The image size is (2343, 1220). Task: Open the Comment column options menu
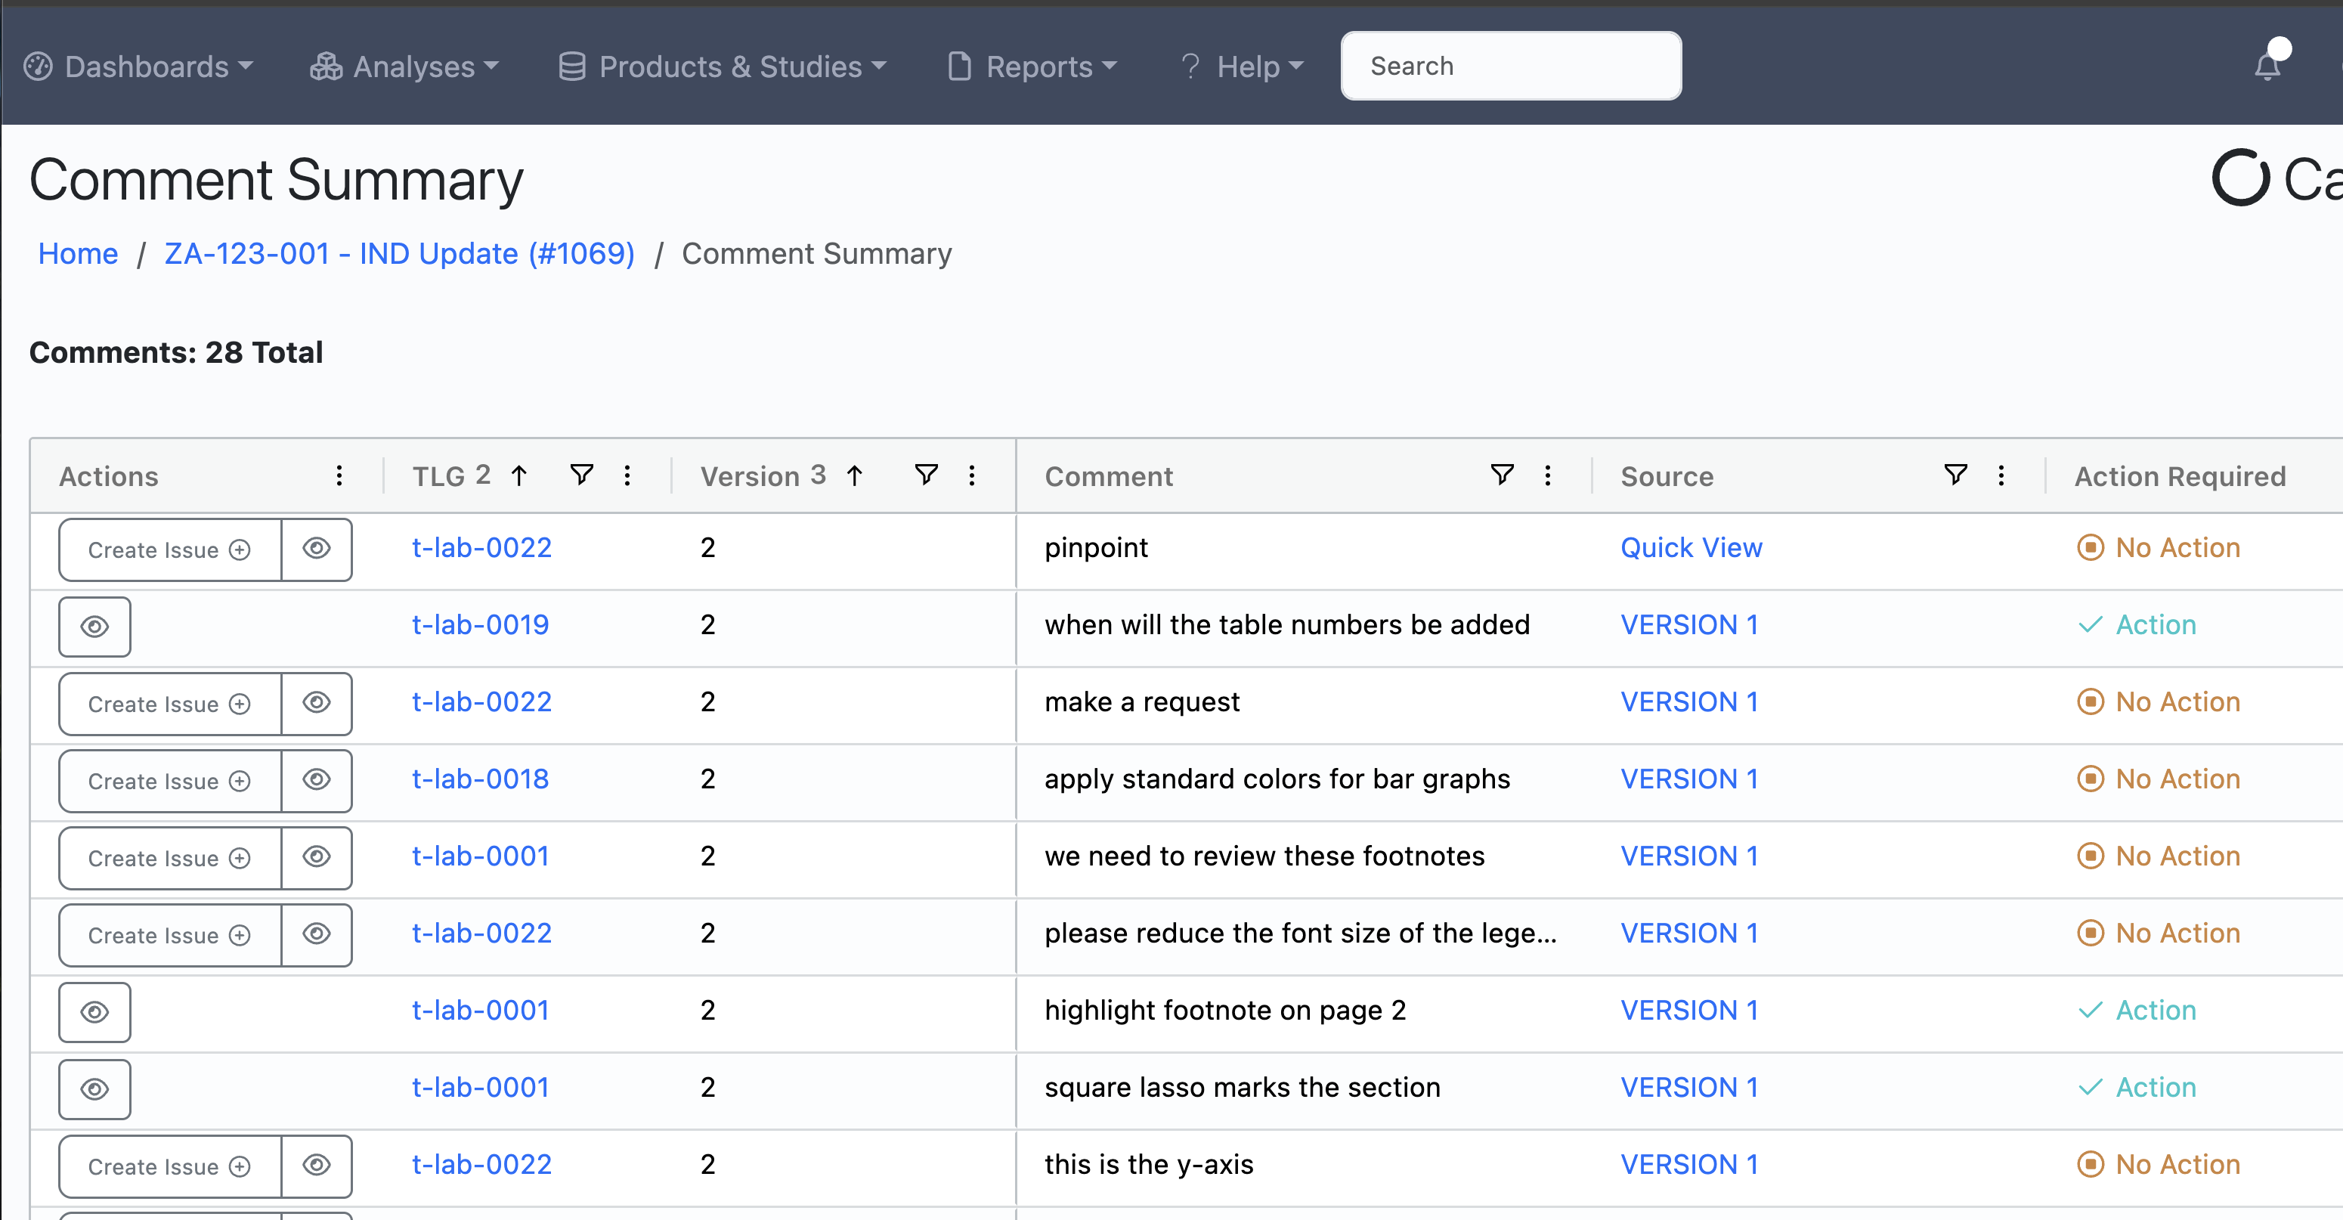[x=1548, y=475]
